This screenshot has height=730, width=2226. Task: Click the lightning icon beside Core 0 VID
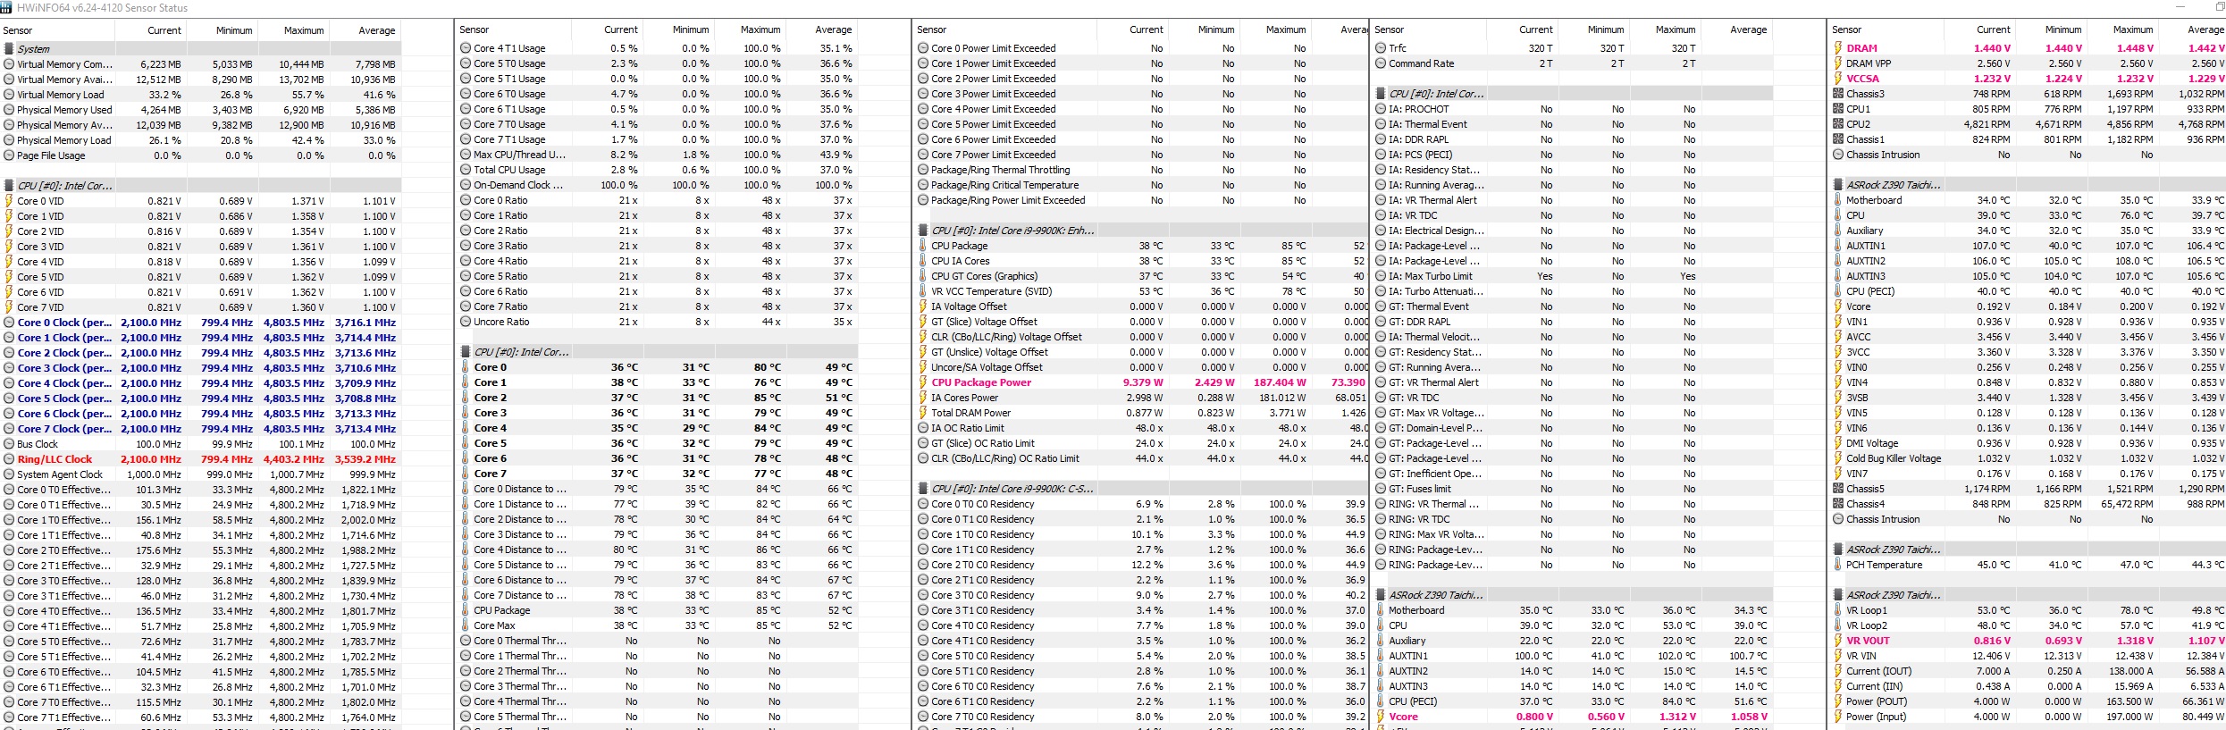[9, 201]
